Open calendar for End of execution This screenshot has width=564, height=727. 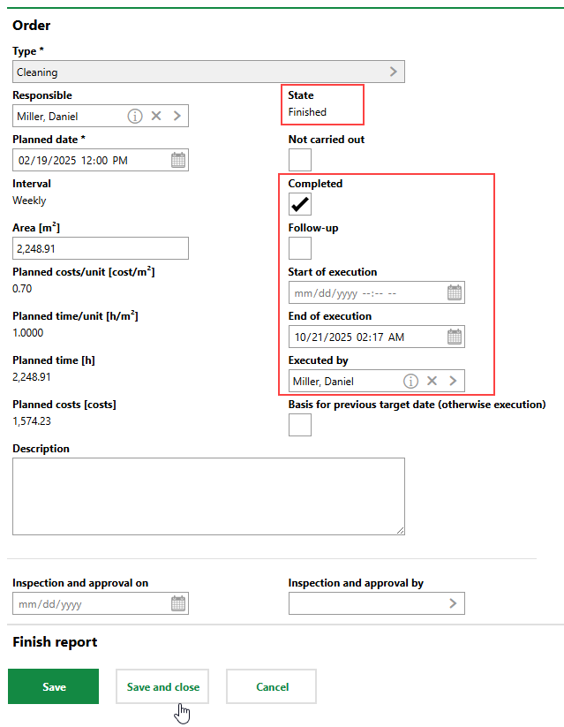tap(455, 337)
